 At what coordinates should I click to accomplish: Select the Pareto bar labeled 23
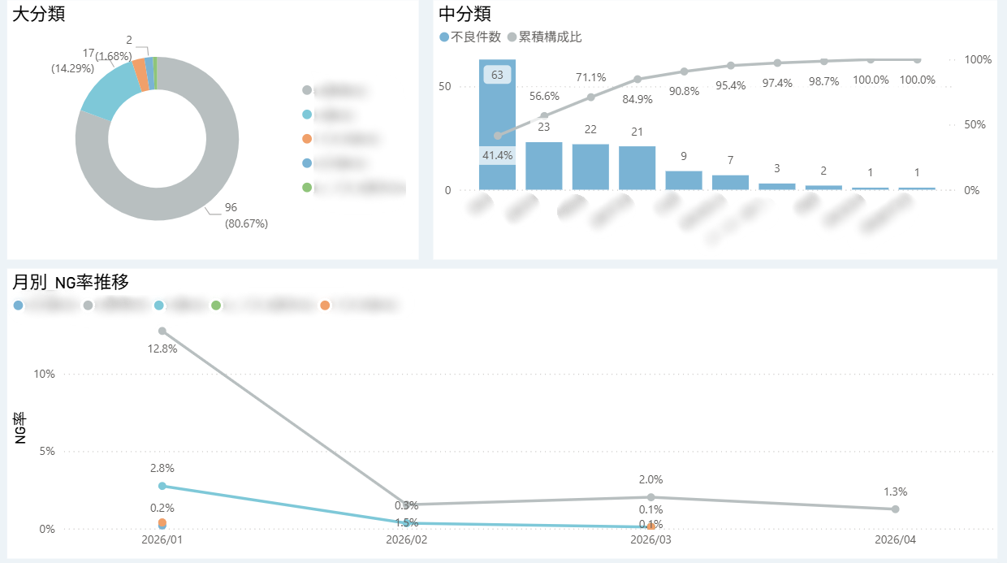[543, 166]
